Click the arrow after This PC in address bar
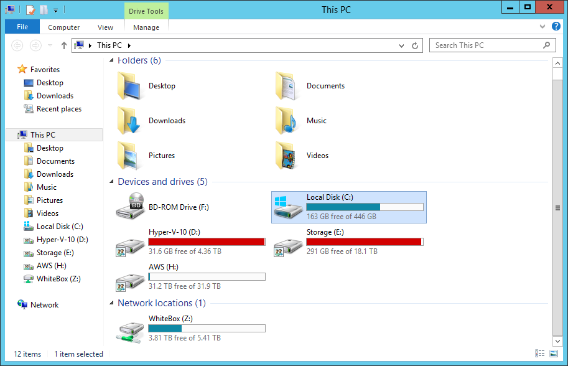568x366 pixels. [129, 45]
